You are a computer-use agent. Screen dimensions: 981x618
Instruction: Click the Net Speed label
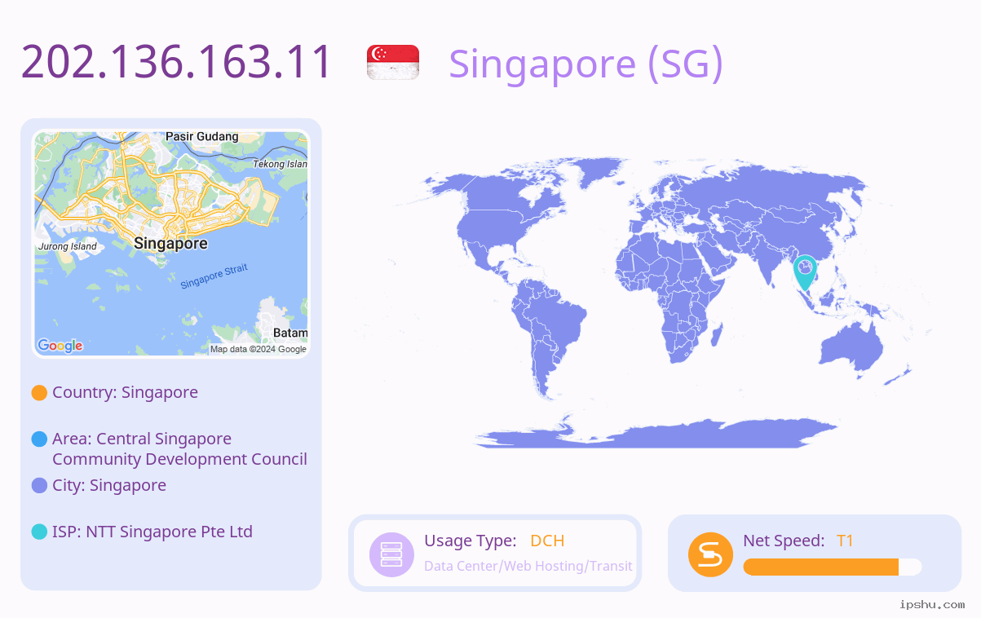point(784,541)
